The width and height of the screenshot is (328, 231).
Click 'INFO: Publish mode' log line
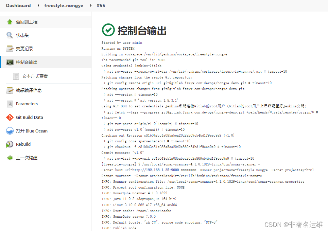[119, 228]
